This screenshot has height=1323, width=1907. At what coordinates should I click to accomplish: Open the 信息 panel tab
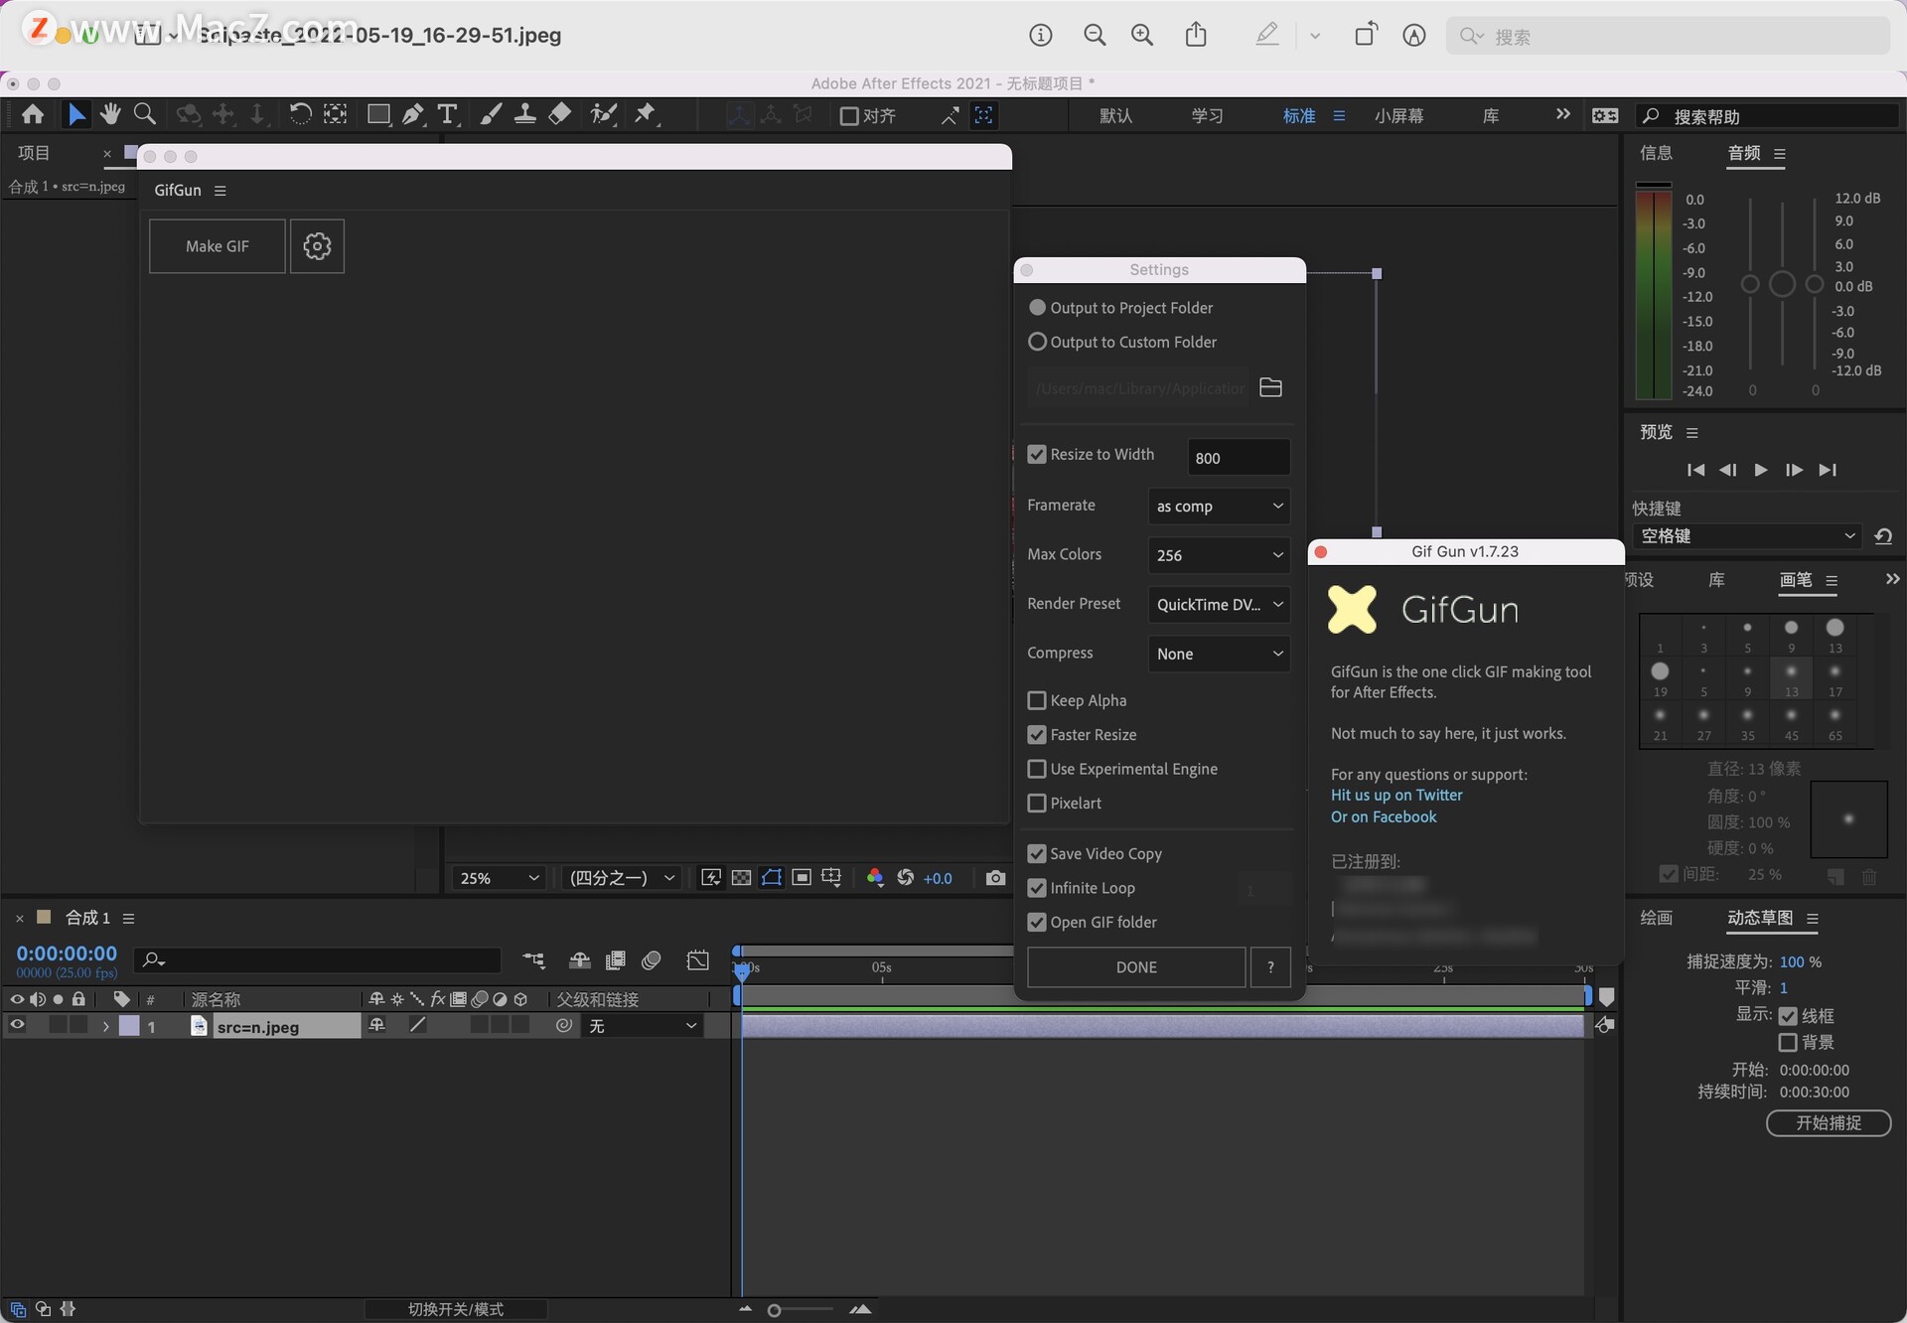(x=1656, y=153)
